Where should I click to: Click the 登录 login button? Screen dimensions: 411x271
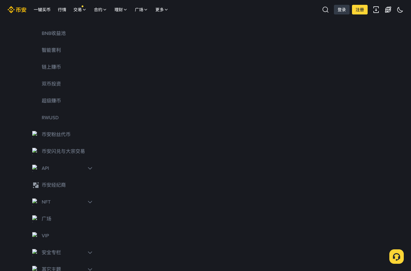(342, 10)
